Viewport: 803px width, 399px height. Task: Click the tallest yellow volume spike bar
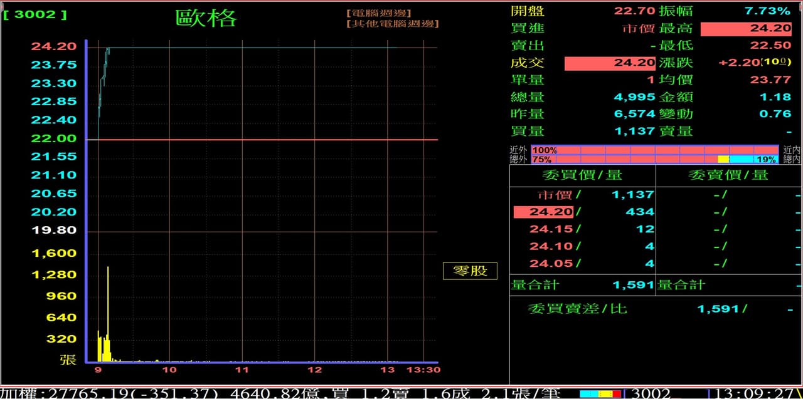click(x=108, y=313)
